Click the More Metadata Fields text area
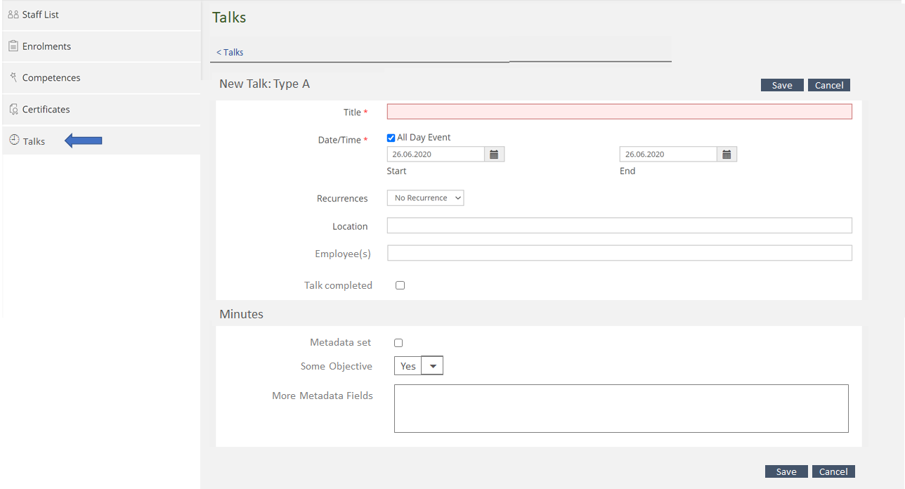Screen dimensions: 905x489 click(x=620, y=408)
